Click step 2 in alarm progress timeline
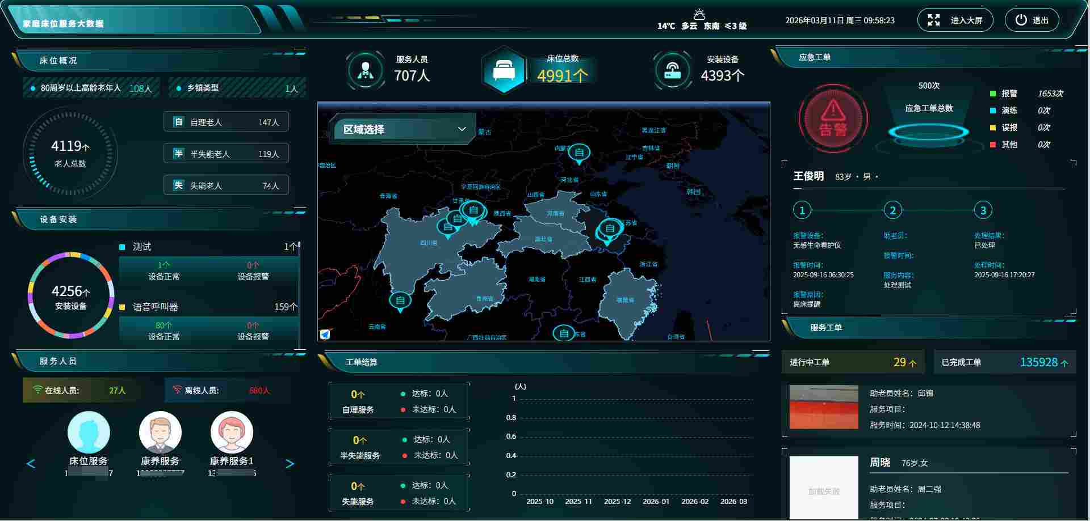The height and width of the screenshot is (521, 1090). 892,210
